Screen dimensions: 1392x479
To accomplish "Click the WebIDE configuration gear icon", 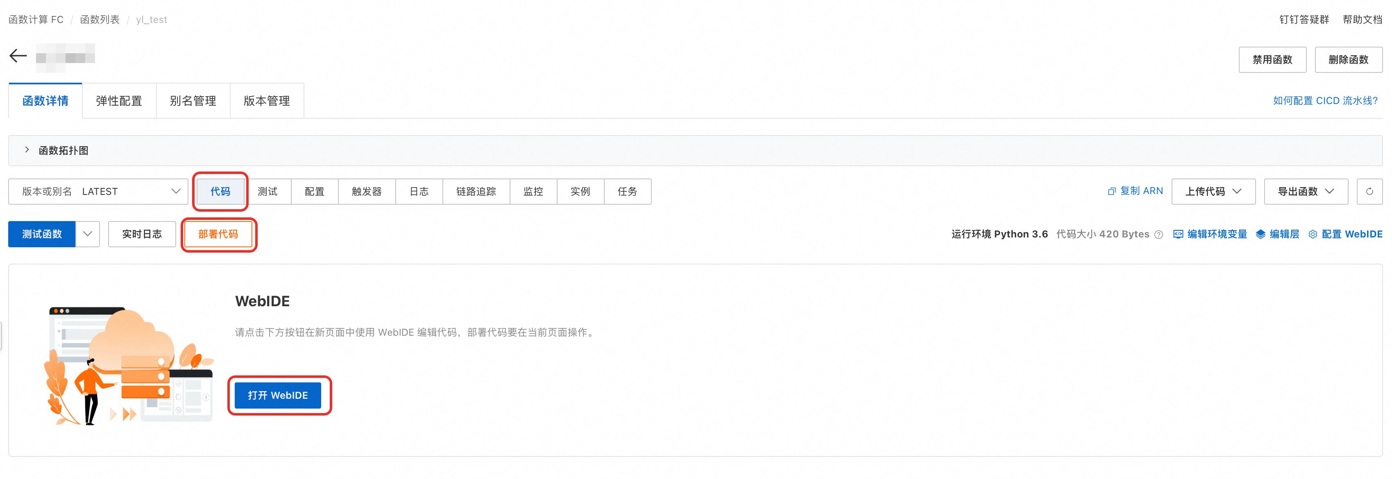I will (x=1313, y=234).
